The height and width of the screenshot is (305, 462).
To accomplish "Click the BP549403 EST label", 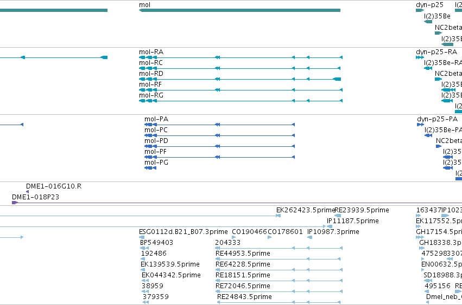I will point(156,243).
